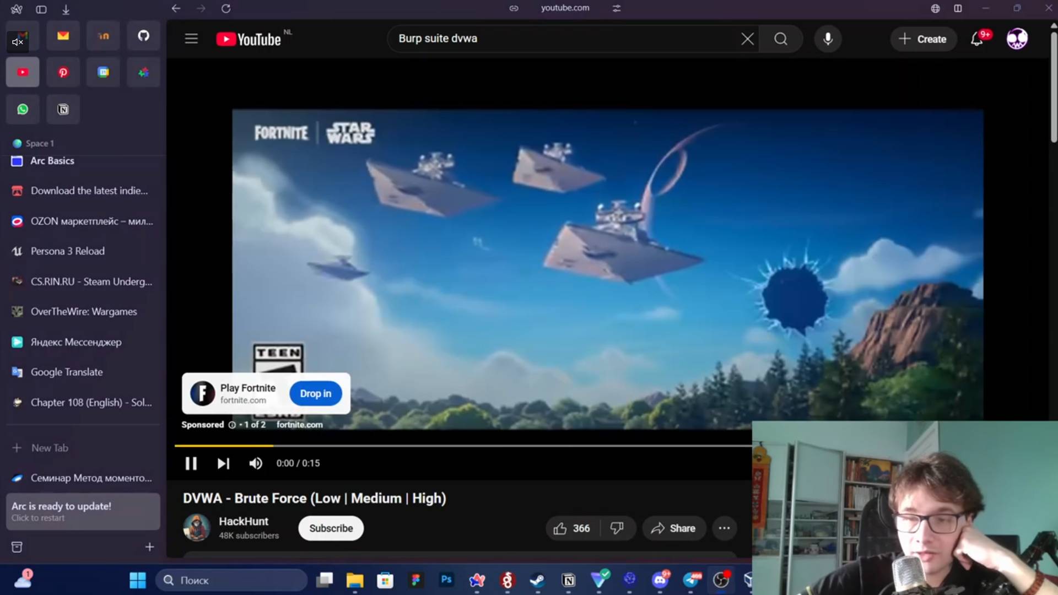Click the youtube.com address bar

[565, 8]
